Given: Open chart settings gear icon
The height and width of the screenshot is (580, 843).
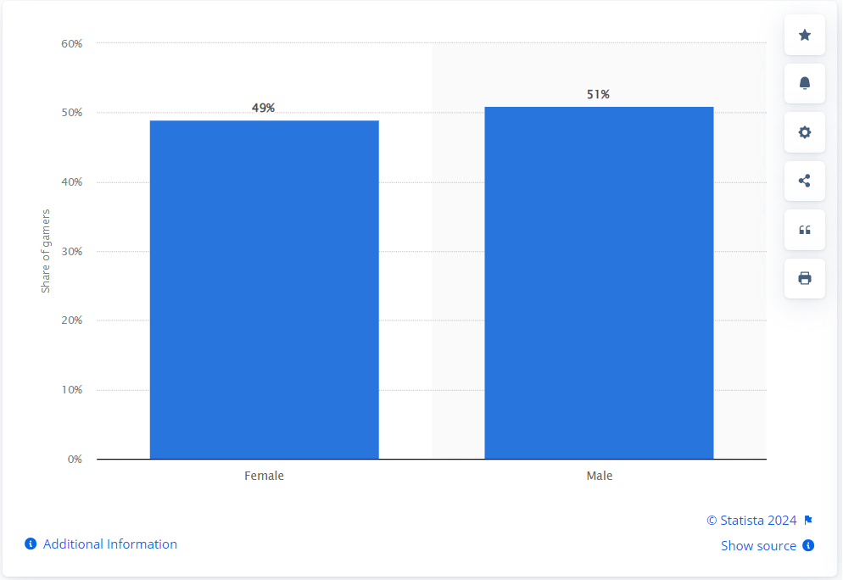Looking at the screenshot, I should [805, 132].
